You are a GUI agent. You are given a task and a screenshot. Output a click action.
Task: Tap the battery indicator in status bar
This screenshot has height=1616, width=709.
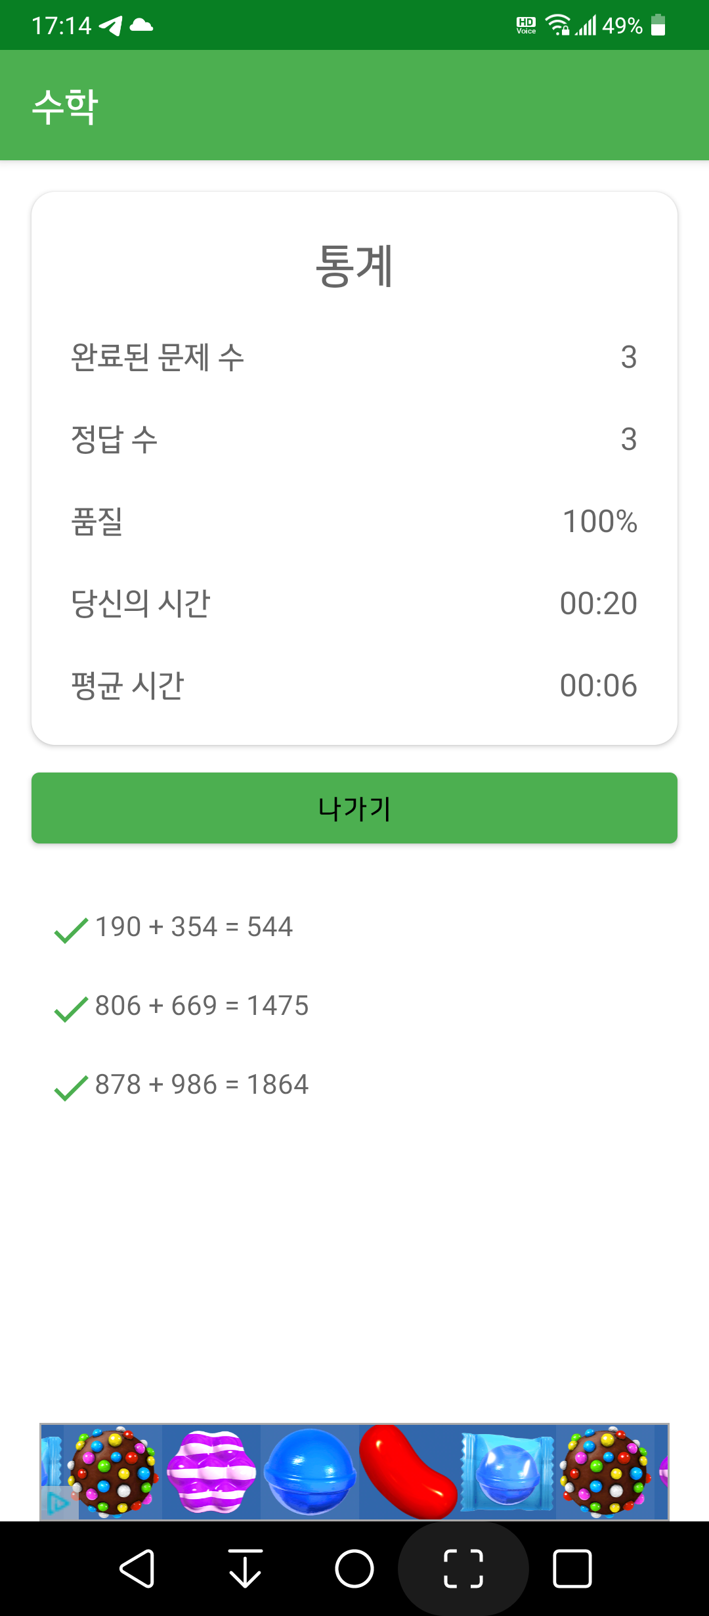coord(658,26)
